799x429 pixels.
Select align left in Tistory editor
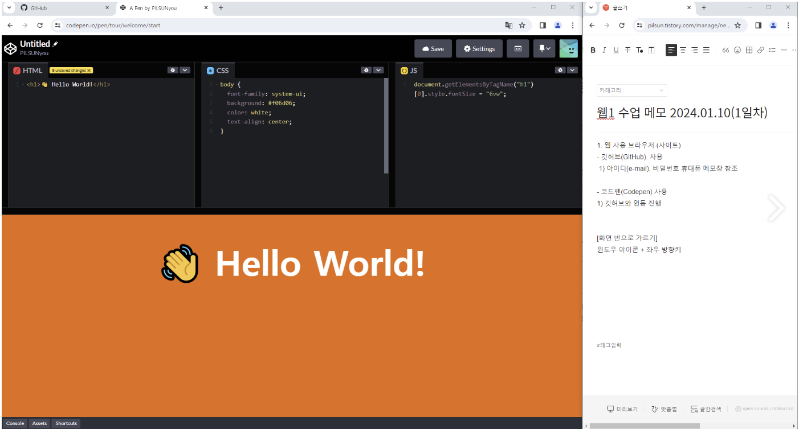[671, 50]
